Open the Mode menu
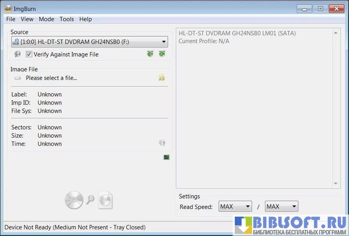 coord(47,19)
